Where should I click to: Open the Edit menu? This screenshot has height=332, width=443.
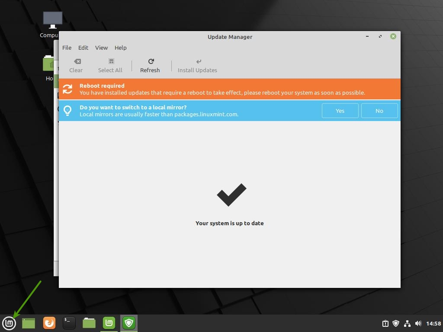[83, 48]
